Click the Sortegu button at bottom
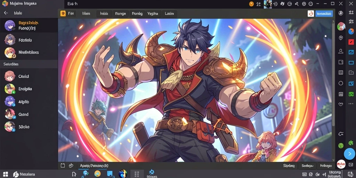The height and width of the screenshot is (178, 356). pyautogui.click(x=307, y=166)
